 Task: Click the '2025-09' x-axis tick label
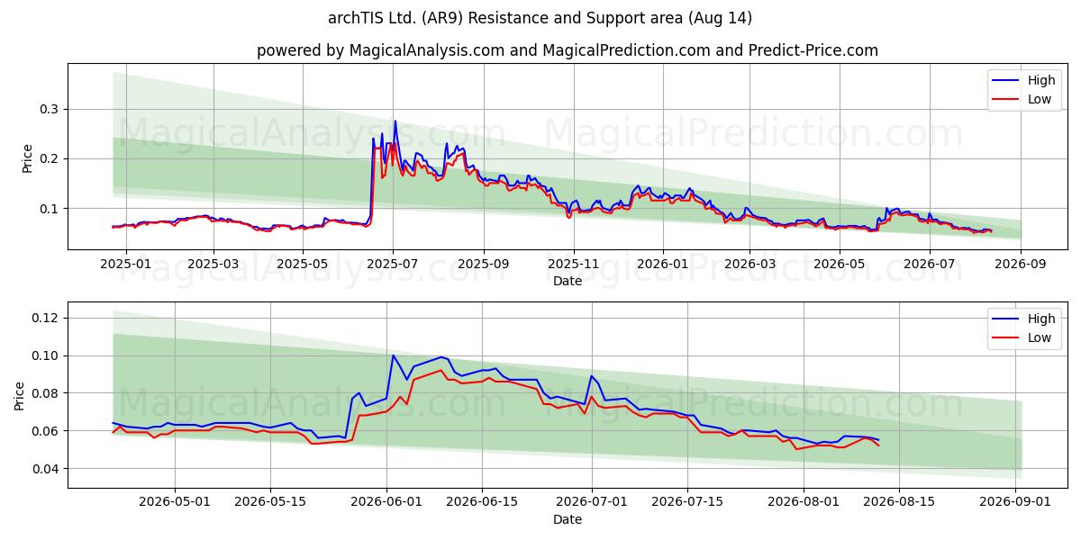[484, 264]
